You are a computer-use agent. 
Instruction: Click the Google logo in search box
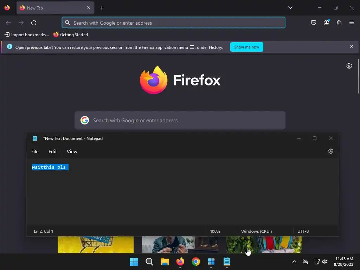pyautogui.click(x=85, y=120)
